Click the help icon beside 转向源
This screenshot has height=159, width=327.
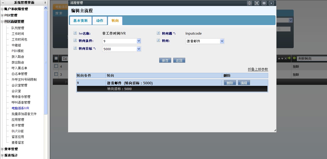coord(158,33)
